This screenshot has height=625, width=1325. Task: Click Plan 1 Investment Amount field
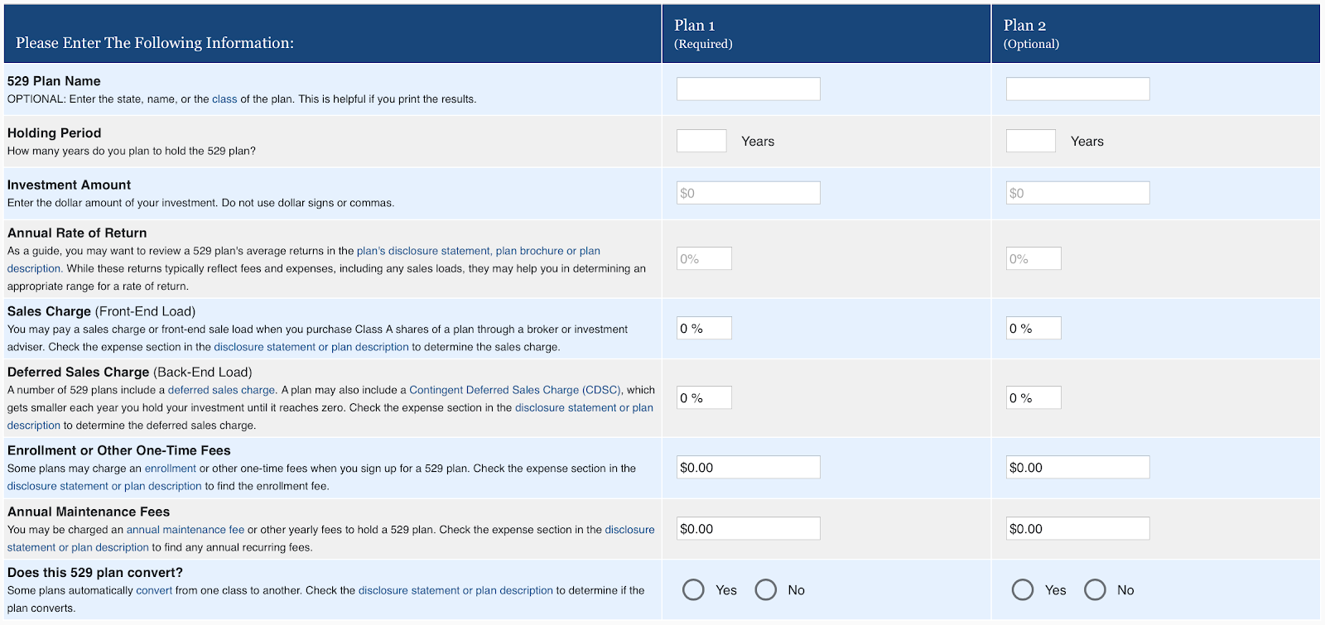[748, 193]
